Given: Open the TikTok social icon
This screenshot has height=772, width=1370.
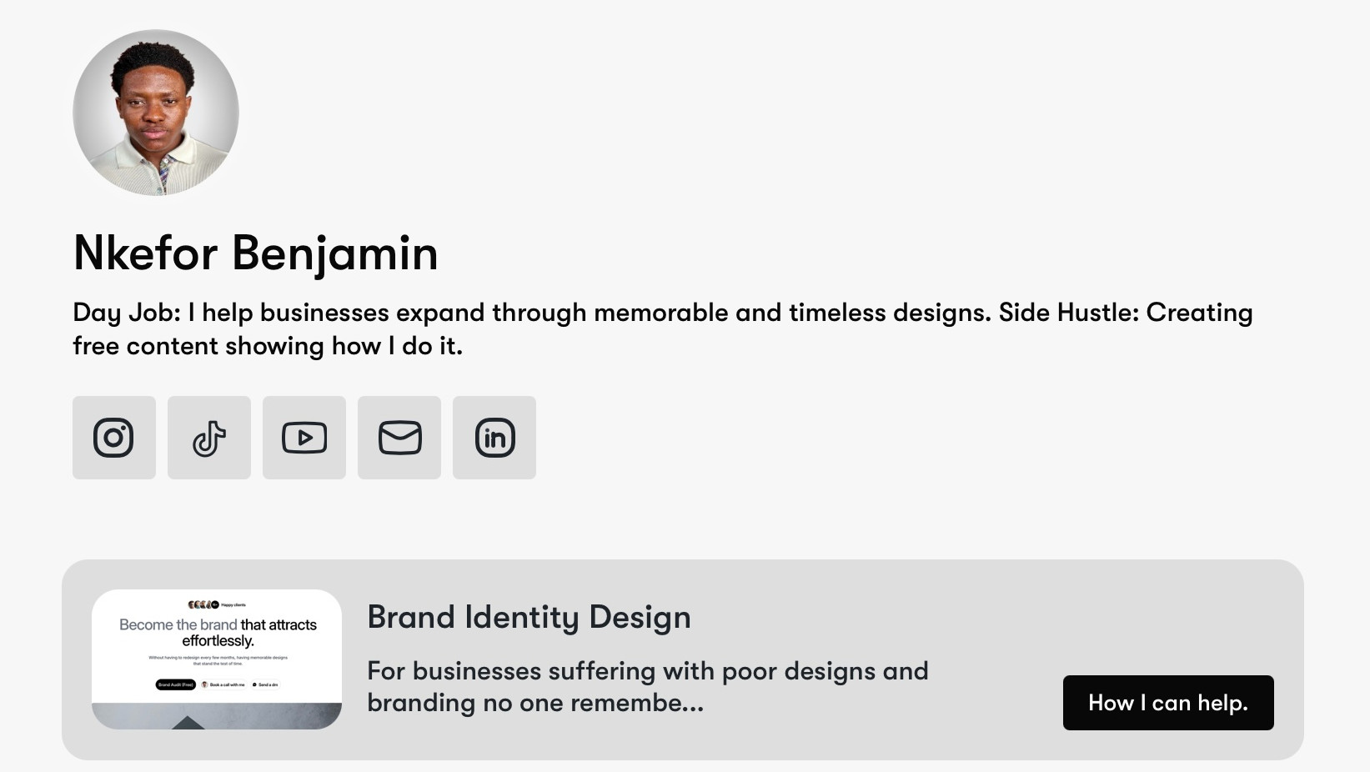Looking at the screenshot, I should (209, 438).
